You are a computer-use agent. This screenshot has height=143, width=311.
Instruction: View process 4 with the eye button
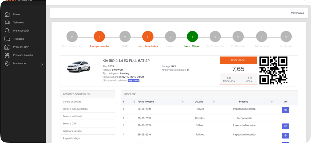[x=285, y=136]
